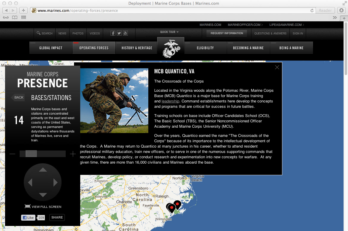Viewport: 348px width, 231px height.
Task: Select Becoming a Marine nav tab
Action: 248,48
